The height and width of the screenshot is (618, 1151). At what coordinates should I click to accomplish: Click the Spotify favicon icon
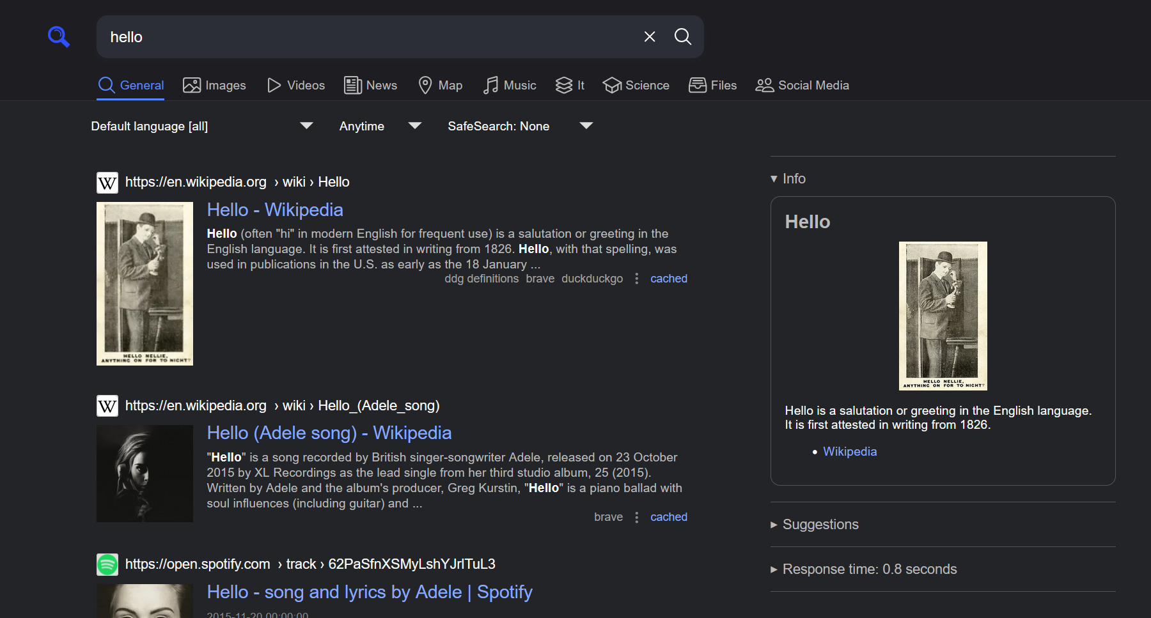tap(107, 564)
